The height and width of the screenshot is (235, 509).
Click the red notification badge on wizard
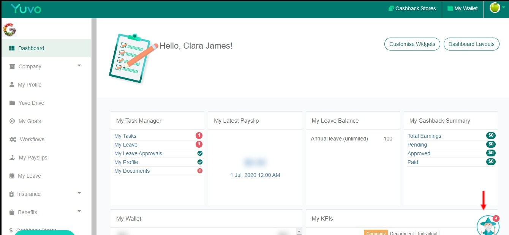496,218
